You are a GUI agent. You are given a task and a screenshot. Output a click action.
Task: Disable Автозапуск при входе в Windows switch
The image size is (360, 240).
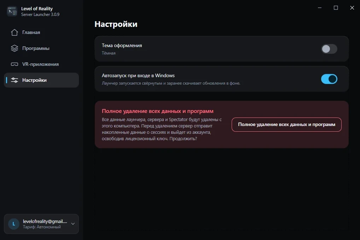click(329, 79)
